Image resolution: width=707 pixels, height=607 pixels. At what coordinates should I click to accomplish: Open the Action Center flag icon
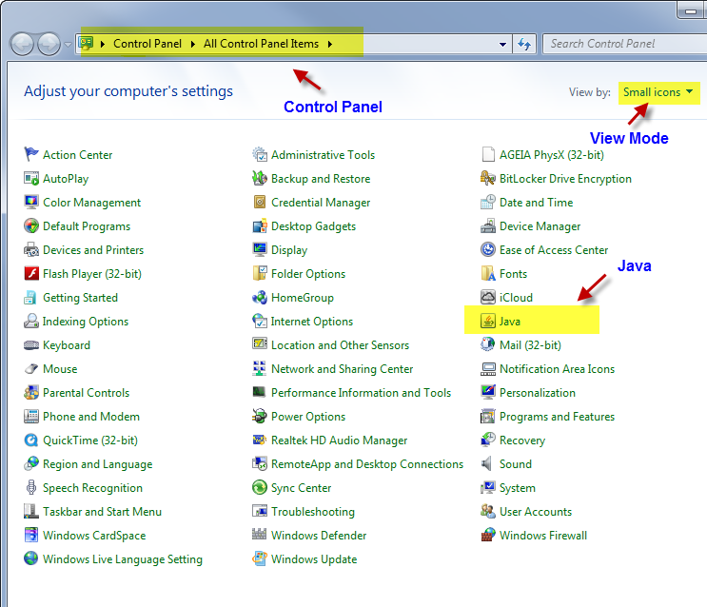[x=31, y=154]
